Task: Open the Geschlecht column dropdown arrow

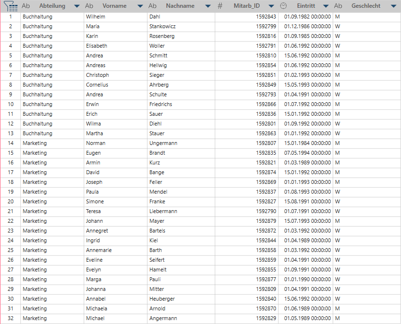Action: [394, 6]
